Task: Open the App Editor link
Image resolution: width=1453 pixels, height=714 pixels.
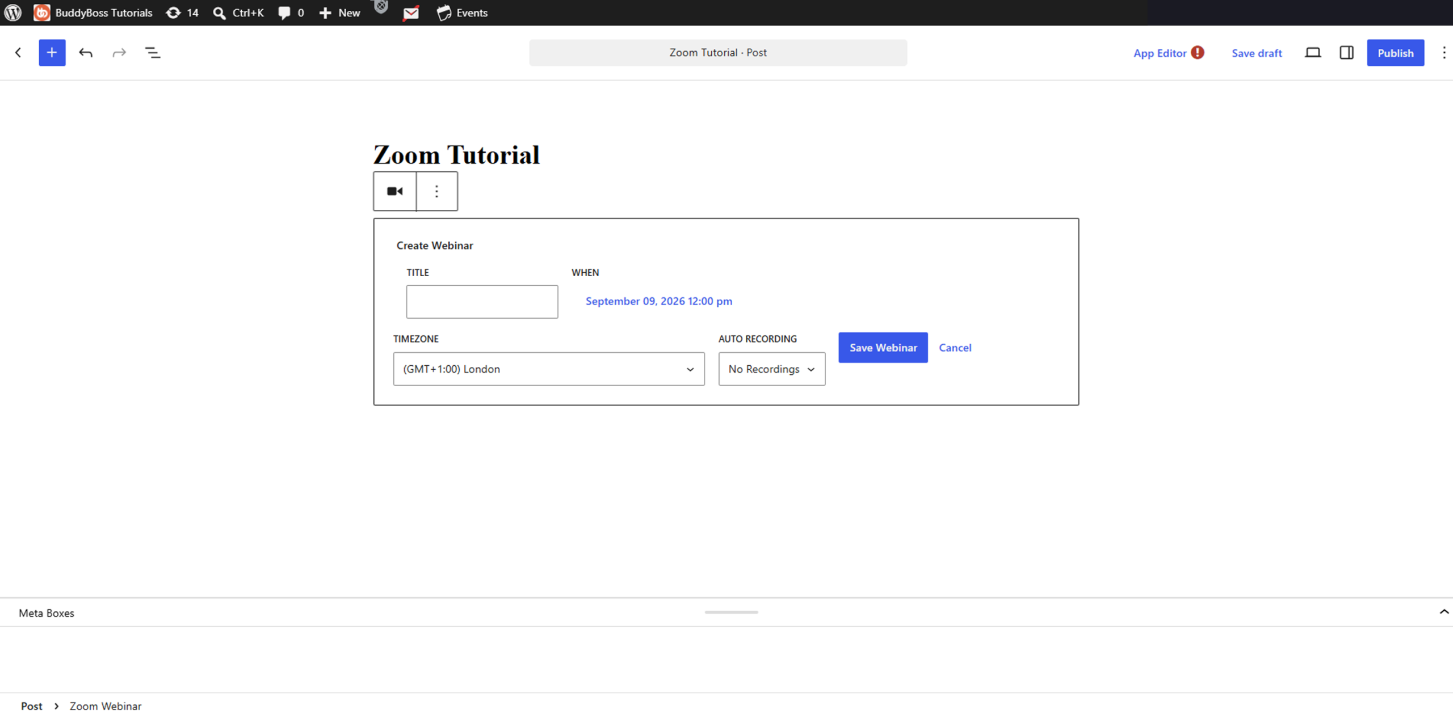Action: click(1160, 53)
